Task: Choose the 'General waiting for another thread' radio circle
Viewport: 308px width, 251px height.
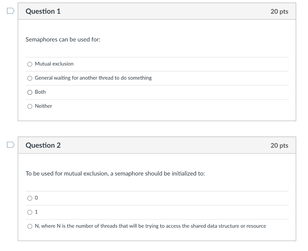Action: click(30, 78)
